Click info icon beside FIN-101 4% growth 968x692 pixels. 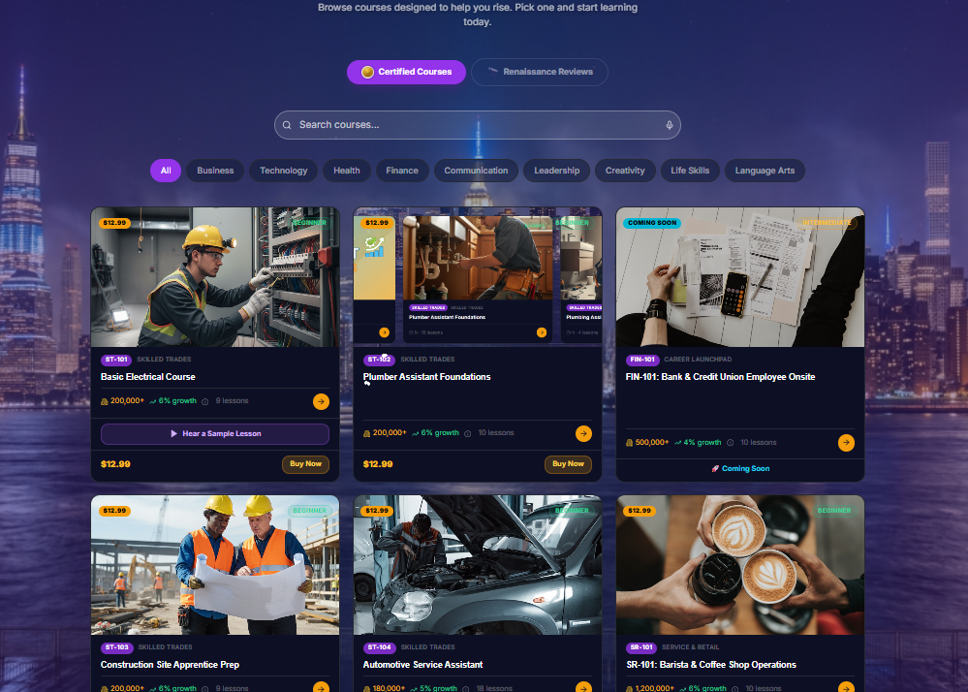[731, 443]
